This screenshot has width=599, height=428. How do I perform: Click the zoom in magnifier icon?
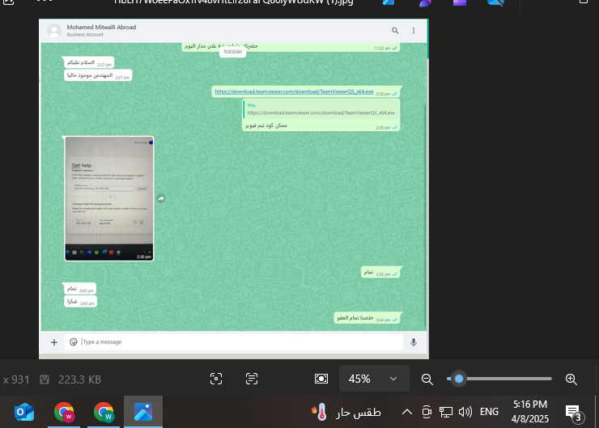pyautogui.click(x=571, y=379)
